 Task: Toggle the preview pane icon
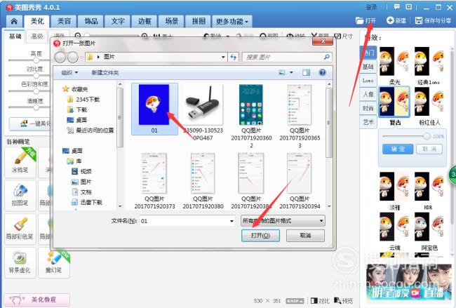307,72
